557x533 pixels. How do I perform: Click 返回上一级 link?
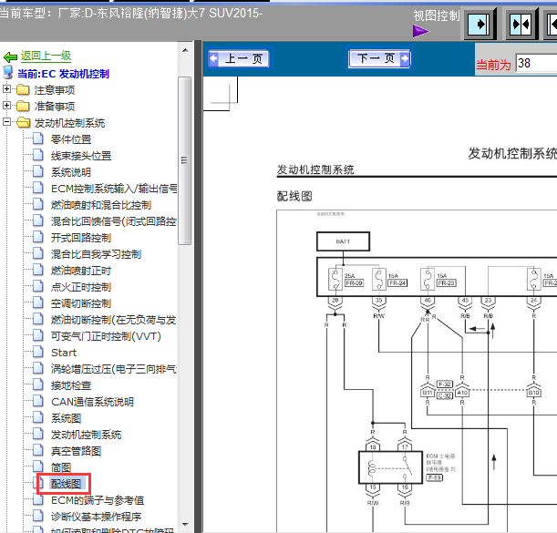pos(46,56)
